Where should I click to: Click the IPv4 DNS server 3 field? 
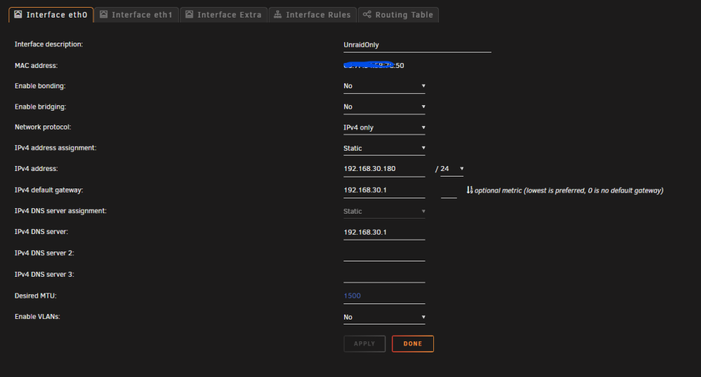pyautogui.click(x=384, y=275)
